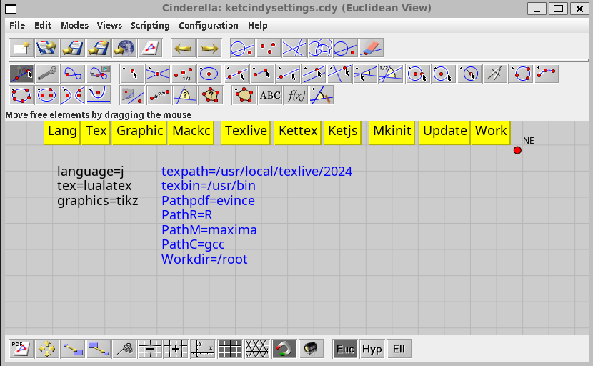Screen dimensions: 593x366
Task: Click the yellow Graphic button
Action: click(139, 132)
